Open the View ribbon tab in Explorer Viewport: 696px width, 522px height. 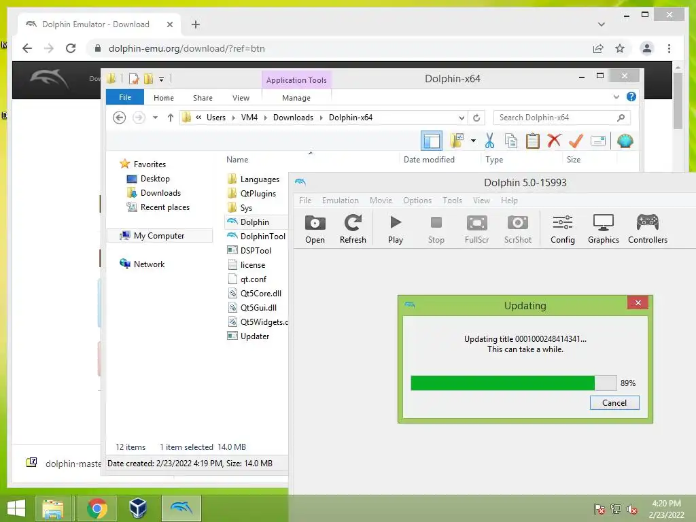(x=241, y=98)
